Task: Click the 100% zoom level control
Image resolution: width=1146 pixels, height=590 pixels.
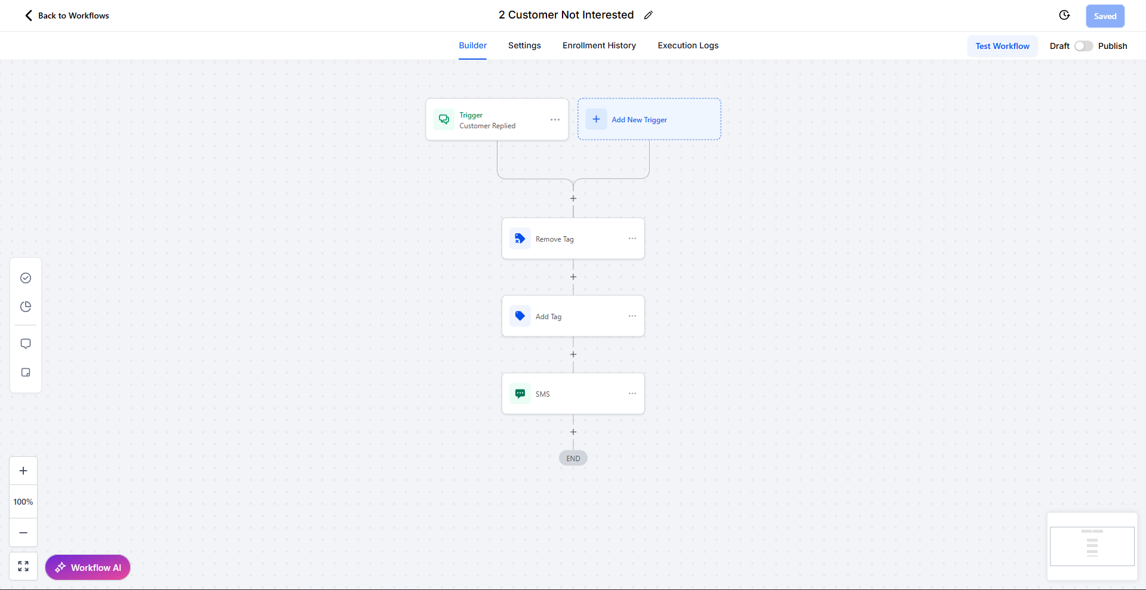Action: pos(23,501)
